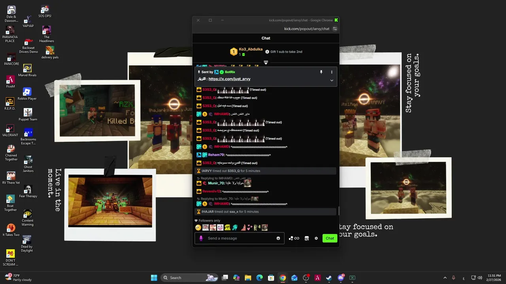Open VALORANT desktop shortcut

10,131
